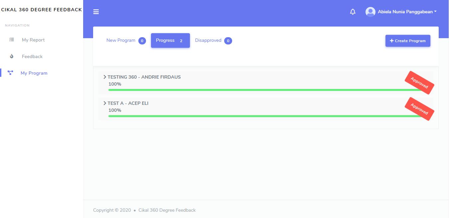
Task: Click the My Program diagram icon
Action: click(10, 73)
